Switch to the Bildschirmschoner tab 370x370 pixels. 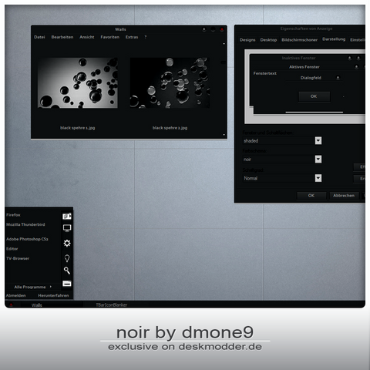[x=299, y=40]
